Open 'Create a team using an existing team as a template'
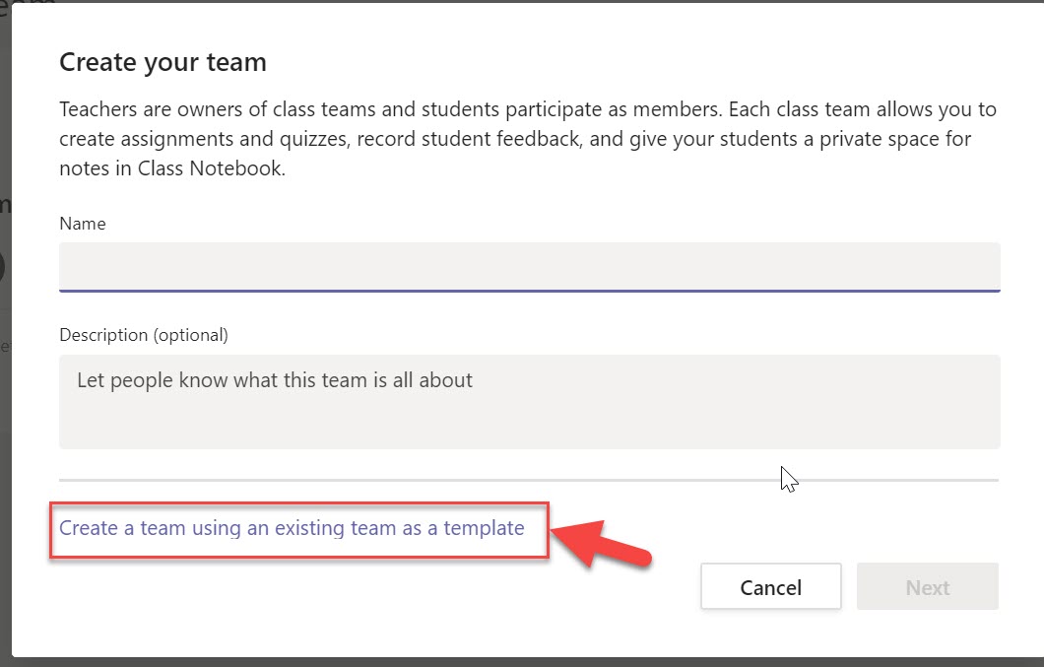 pyautogui.click(x=292, y=528)
